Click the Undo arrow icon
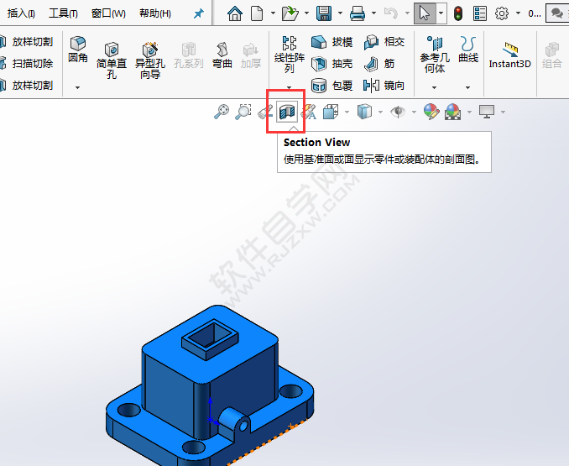 click(391, 13)
